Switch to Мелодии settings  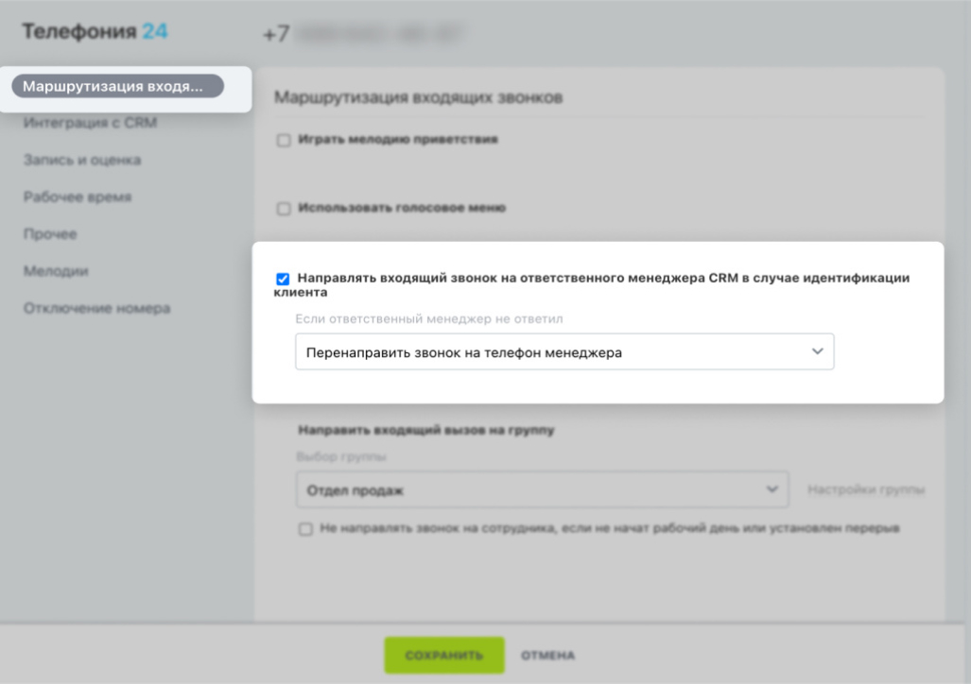(56, 271)
